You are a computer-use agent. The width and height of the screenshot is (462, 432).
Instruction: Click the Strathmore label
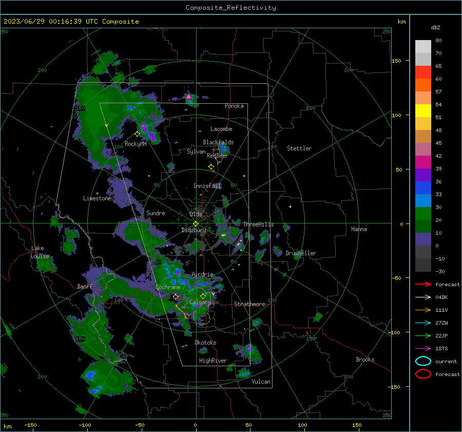tap(249, 304)
